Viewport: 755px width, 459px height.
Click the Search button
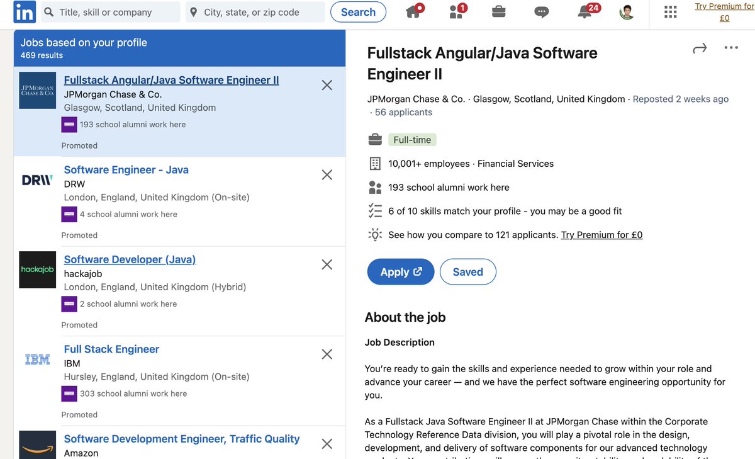[x=358, y=12]
